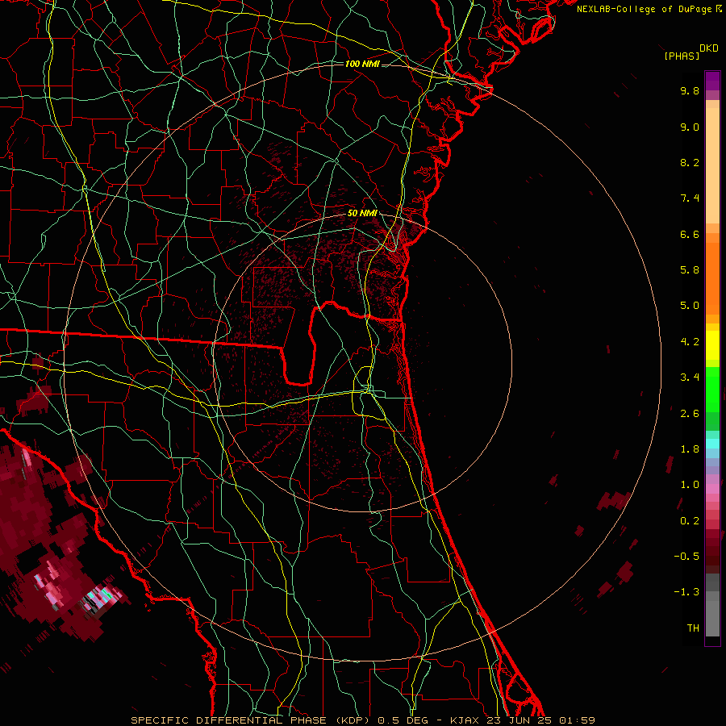Click the 1.0 scale value
This screenshot has height=726, width=726.
point(690,485)
